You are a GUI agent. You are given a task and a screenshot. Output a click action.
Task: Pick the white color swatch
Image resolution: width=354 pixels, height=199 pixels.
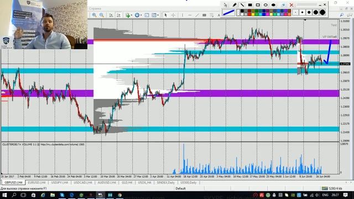pyautogui.click(x=242, y=14)
